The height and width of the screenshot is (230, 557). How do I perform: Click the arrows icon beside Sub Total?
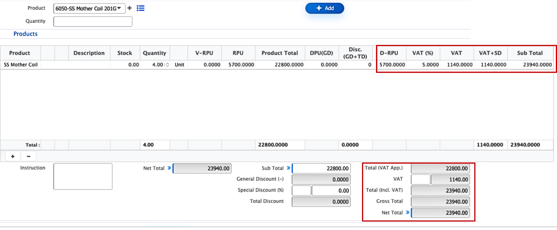288,168
